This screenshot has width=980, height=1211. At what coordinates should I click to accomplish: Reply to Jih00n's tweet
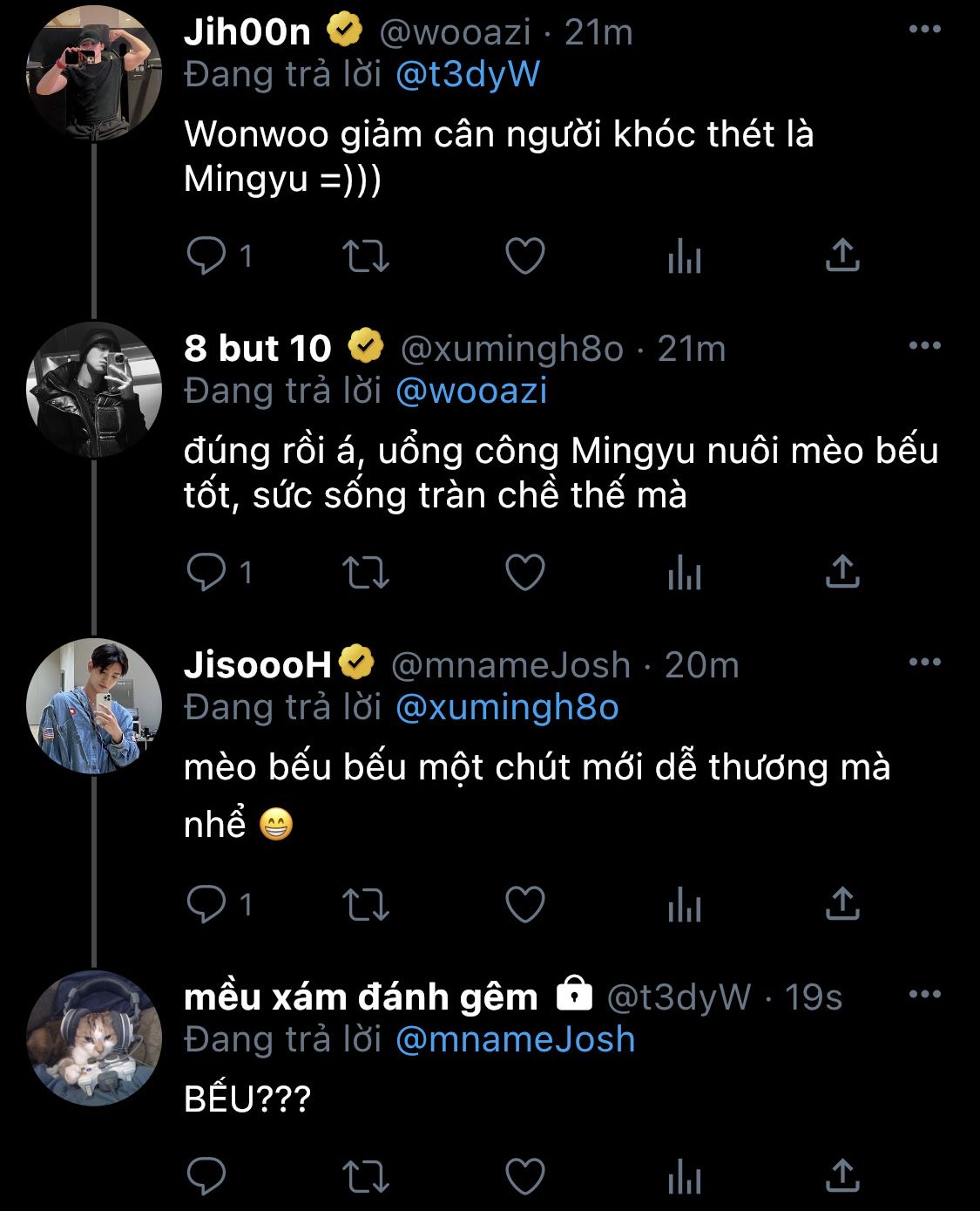click(207, 256)
